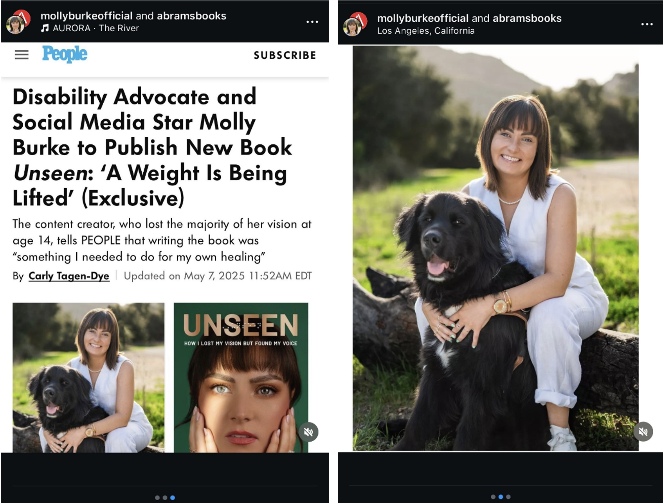Open AURORA The River audio link
663x503 pixels.
pos(96,28)
